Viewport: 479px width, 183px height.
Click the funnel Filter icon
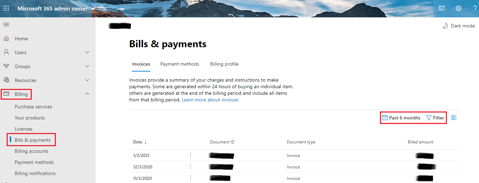429,118
